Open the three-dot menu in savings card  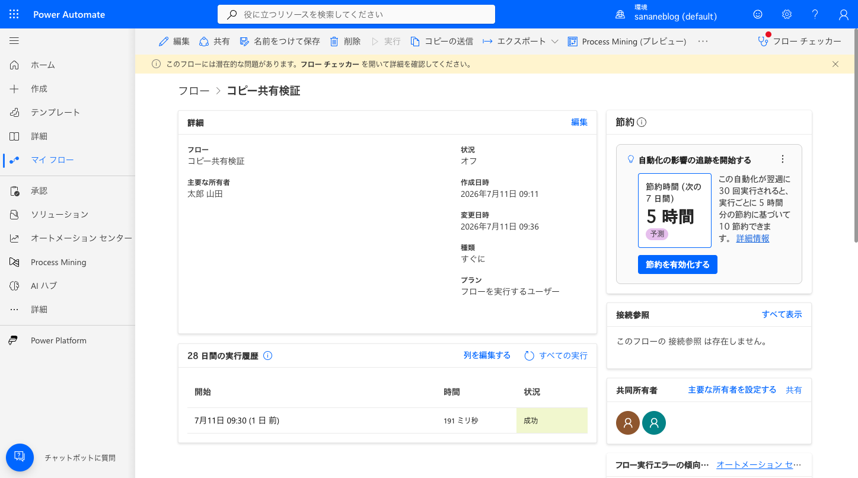pyautogui.click(x=783, y=159)
